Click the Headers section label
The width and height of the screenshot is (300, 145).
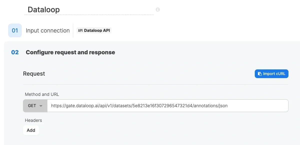tap(33, 120)
